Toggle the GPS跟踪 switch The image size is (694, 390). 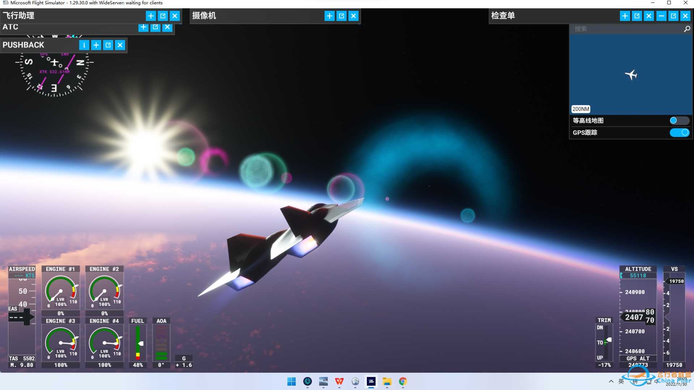pyautogui.click(x=679, y=133)
